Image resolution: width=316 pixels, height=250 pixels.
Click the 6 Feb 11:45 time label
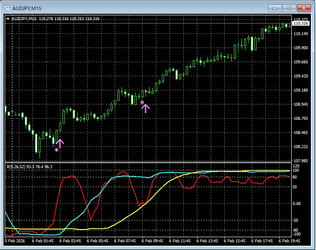pyautogui.click(x=181, y=241)
